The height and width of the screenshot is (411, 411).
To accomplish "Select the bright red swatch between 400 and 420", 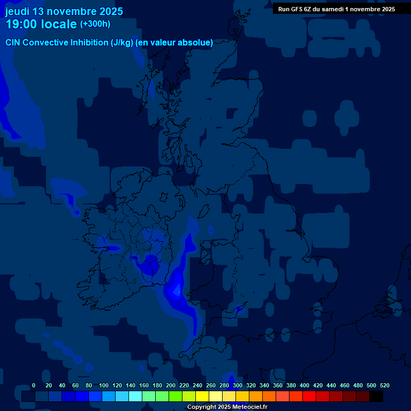I will tap(309, 397).
